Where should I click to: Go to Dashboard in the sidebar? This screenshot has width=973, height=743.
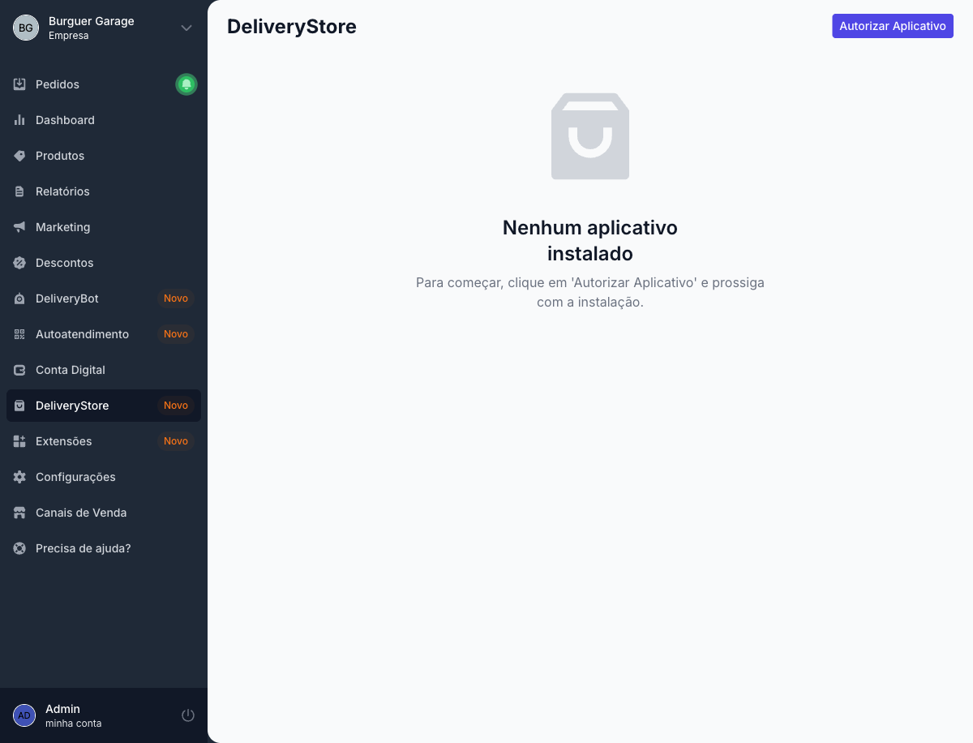(x=104, y=120)
